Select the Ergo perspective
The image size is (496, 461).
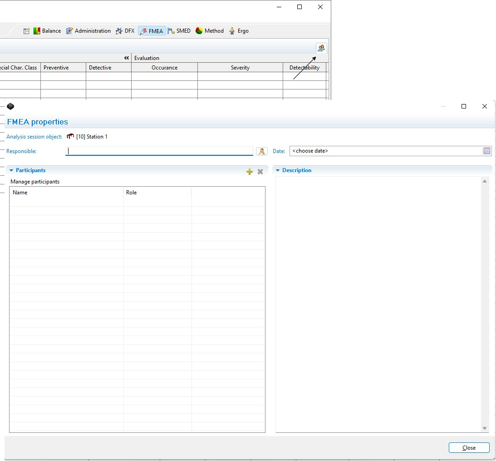point(239,31)
